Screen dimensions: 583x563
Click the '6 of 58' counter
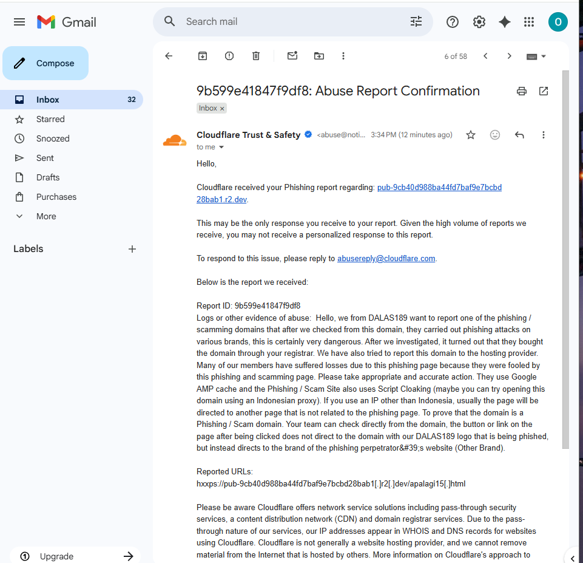456,56
